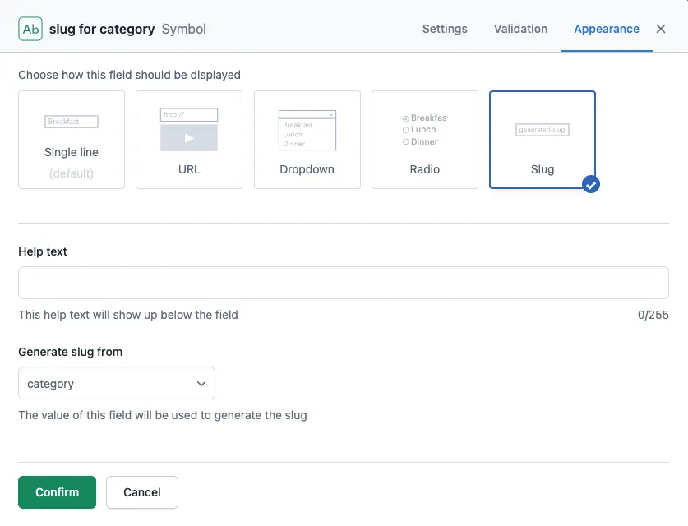Click the Ab Symbol field type icon
This screenshot has width=688, height=526.
point(30,29)
